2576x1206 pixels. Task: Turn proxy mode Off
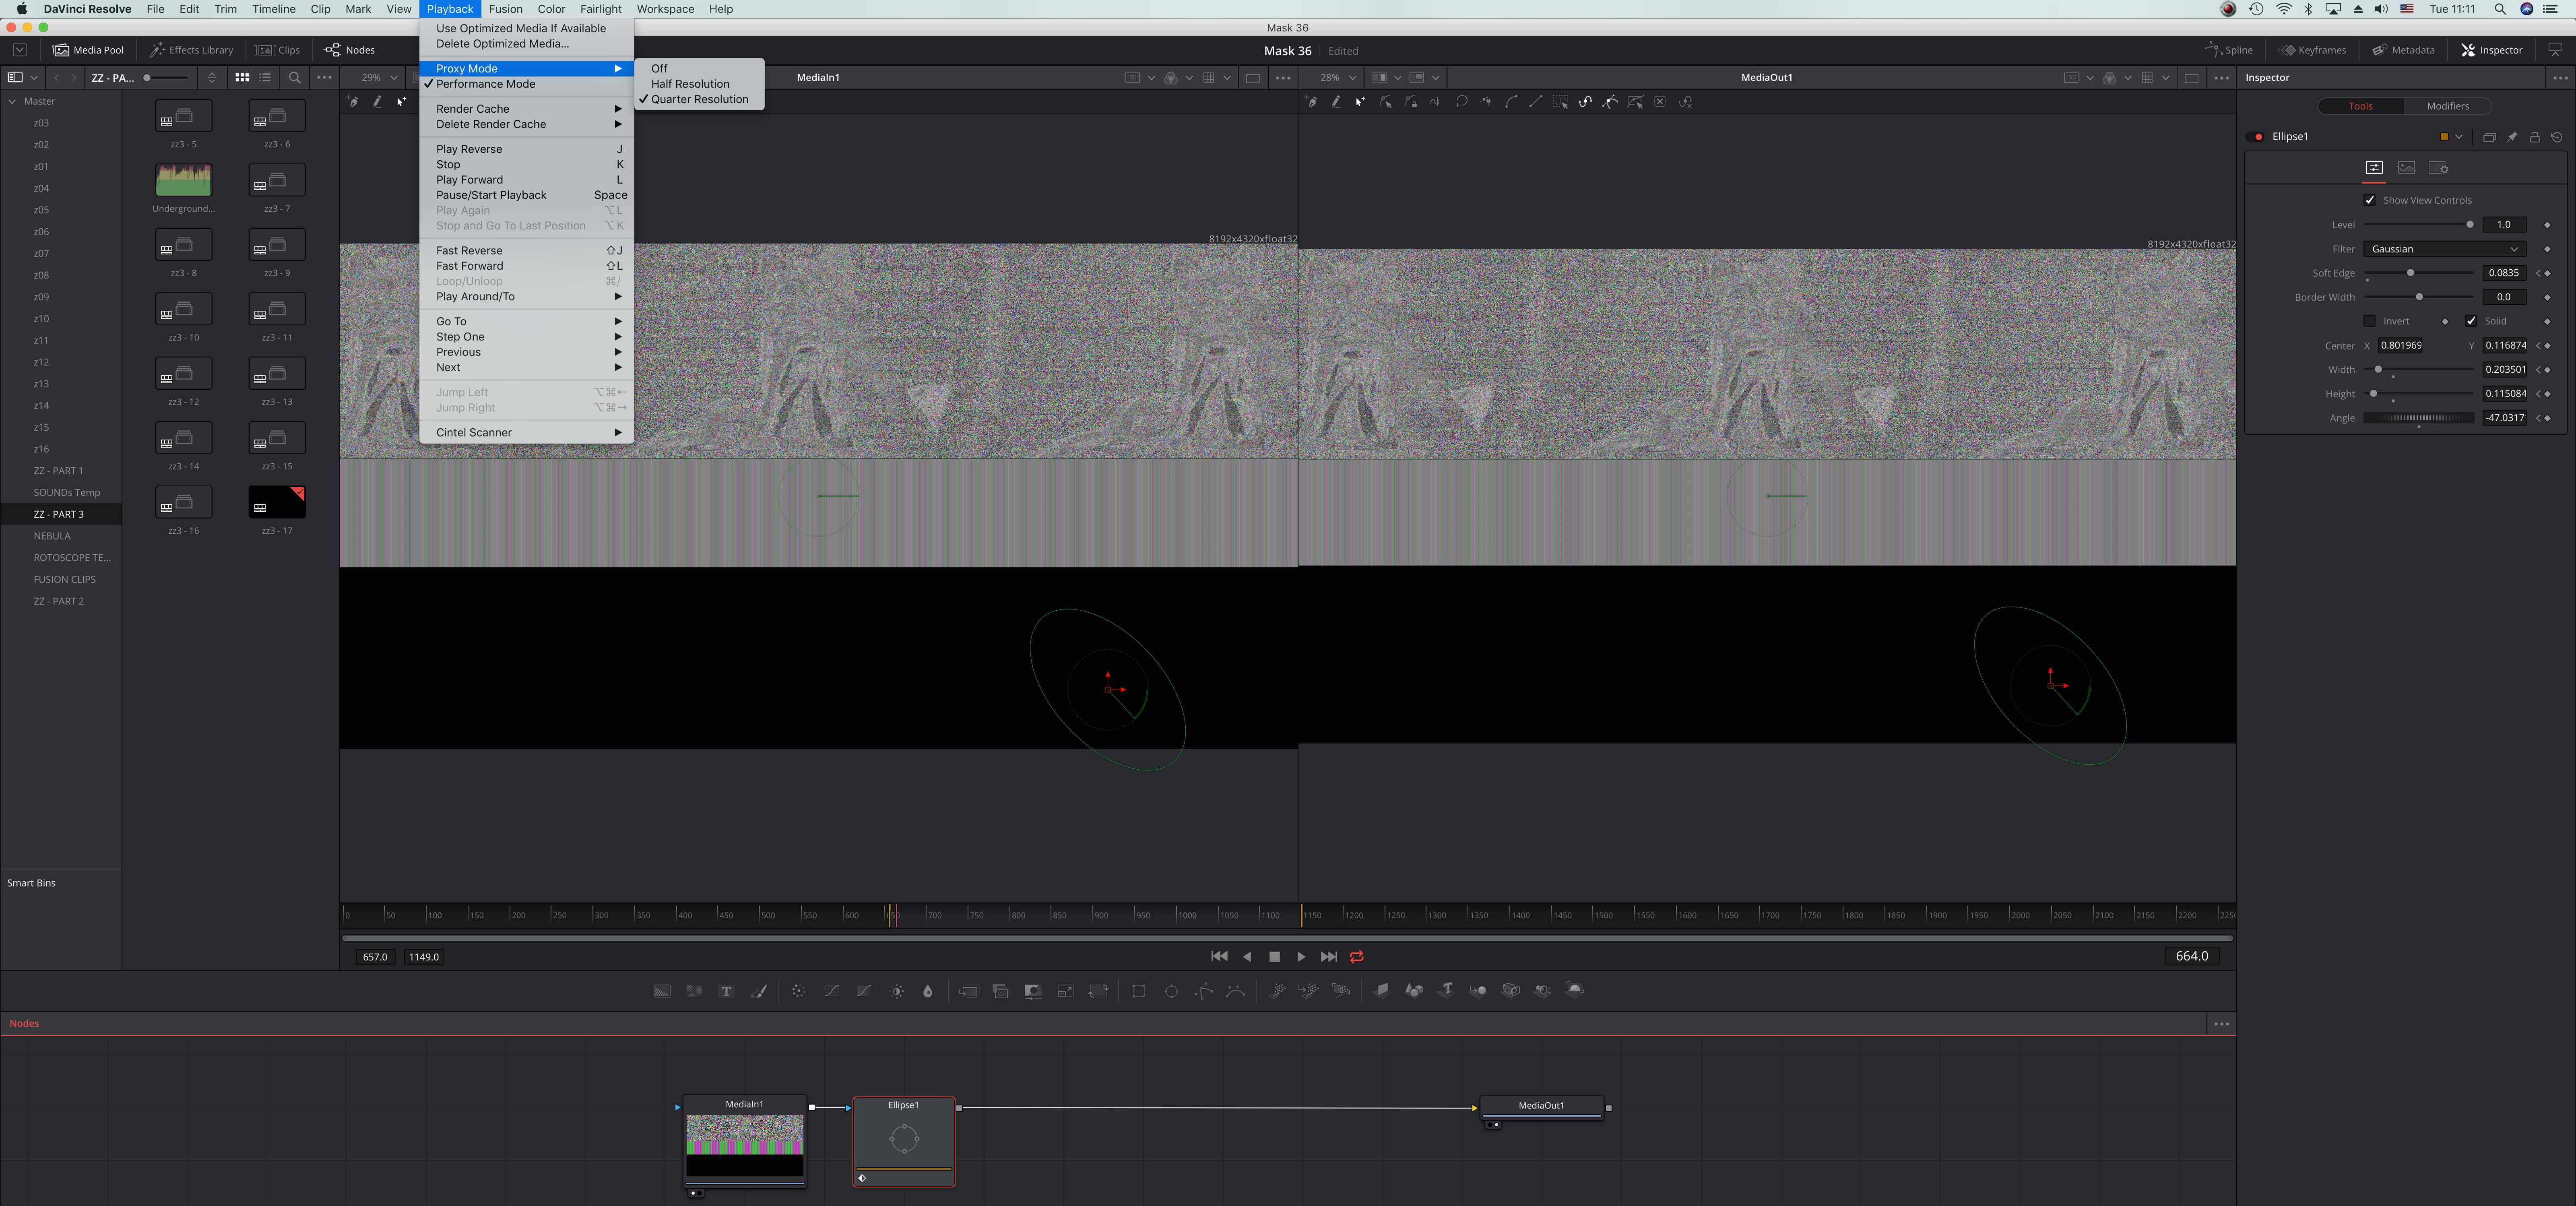coord(699,69)
